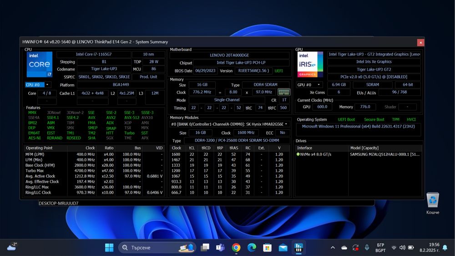
Task: Click the Intel Tiger Lake-UP3 PCH-LP chipset field
Action: click(241, 62)
